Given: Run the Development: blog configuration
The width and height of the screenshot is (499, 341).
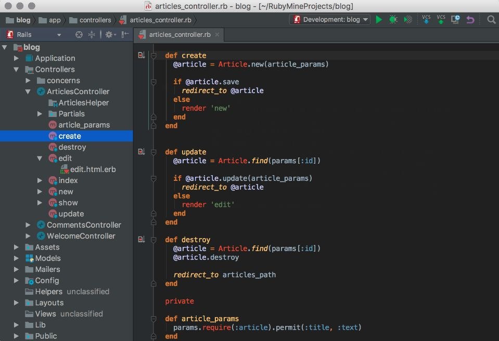Looking at the screenshot, I should pyautogui.click(x=378, y=20).
